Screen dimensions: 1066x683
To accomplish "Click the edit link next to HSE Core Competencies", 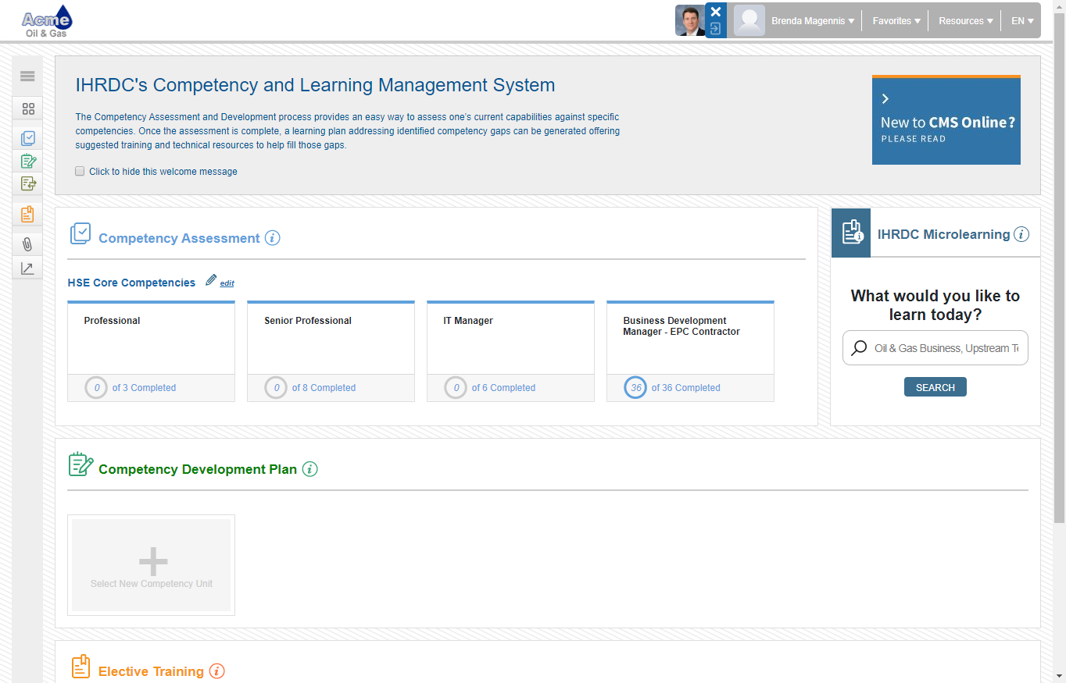I will click(227, 283).
